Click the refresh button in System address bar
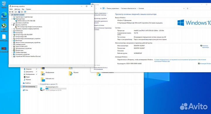The width and height of the screenshot is (211, 114). tap(188, 8)
